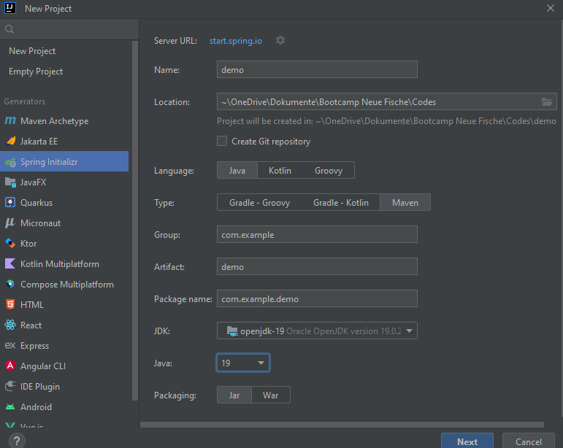Select Groovy as the language

pos(329,171)
